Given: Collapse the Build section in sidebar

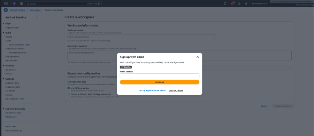Looking at the screenshot, I should (3, 33).
